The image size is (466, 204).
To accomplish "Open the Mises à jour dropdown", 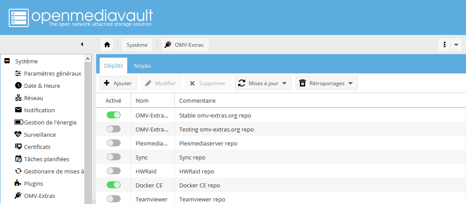I will (x=263, y=83).
